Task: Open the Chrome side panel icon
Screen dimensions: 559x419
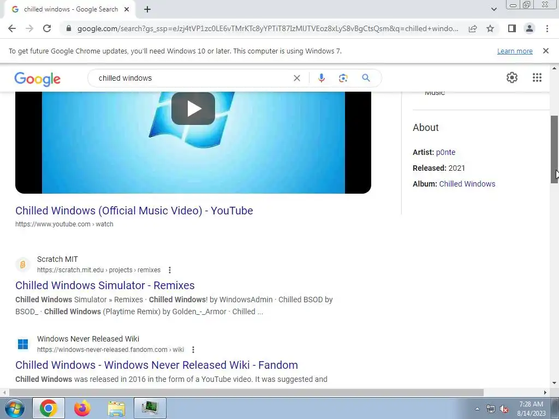Action: click(512, 28)
